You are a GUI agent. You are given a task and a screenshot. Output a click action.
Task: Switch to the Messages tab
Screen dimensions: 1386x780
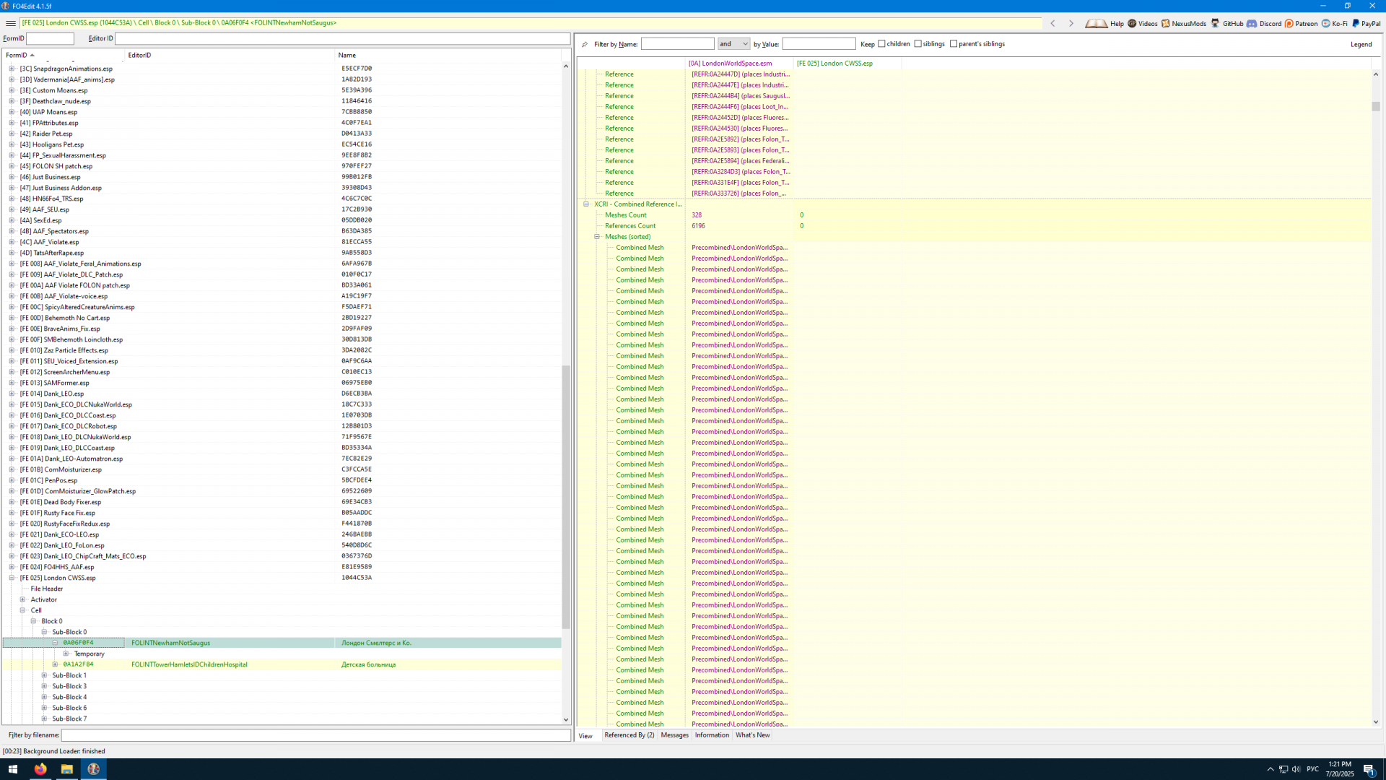(674, 735)
